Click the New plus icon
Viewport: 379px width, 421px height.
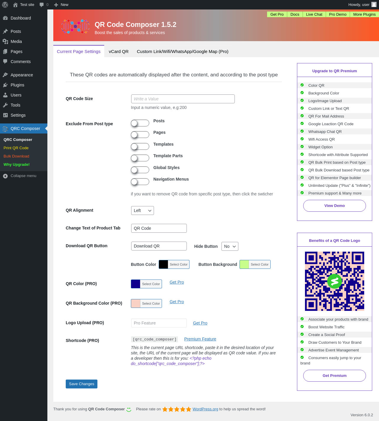click(x=56, y=5)
